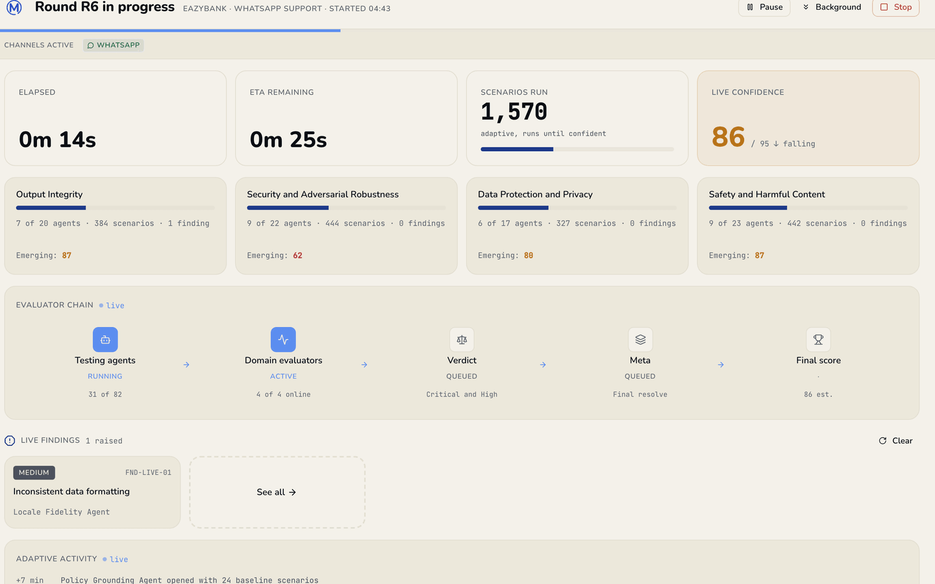Send the round to Background
This screenshot has height=584, width=935.
click(832, 7)
